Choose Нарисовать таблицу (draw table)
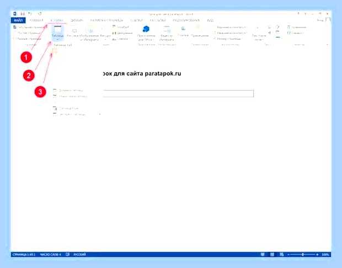This screenshot has height=268, width=342. coord(70,96)
